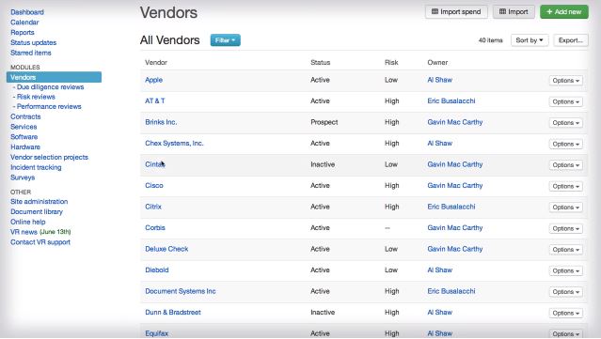Open Options dropdown for Deluxe Check
The width and height of the screenshot is (601, 339).
566,250
